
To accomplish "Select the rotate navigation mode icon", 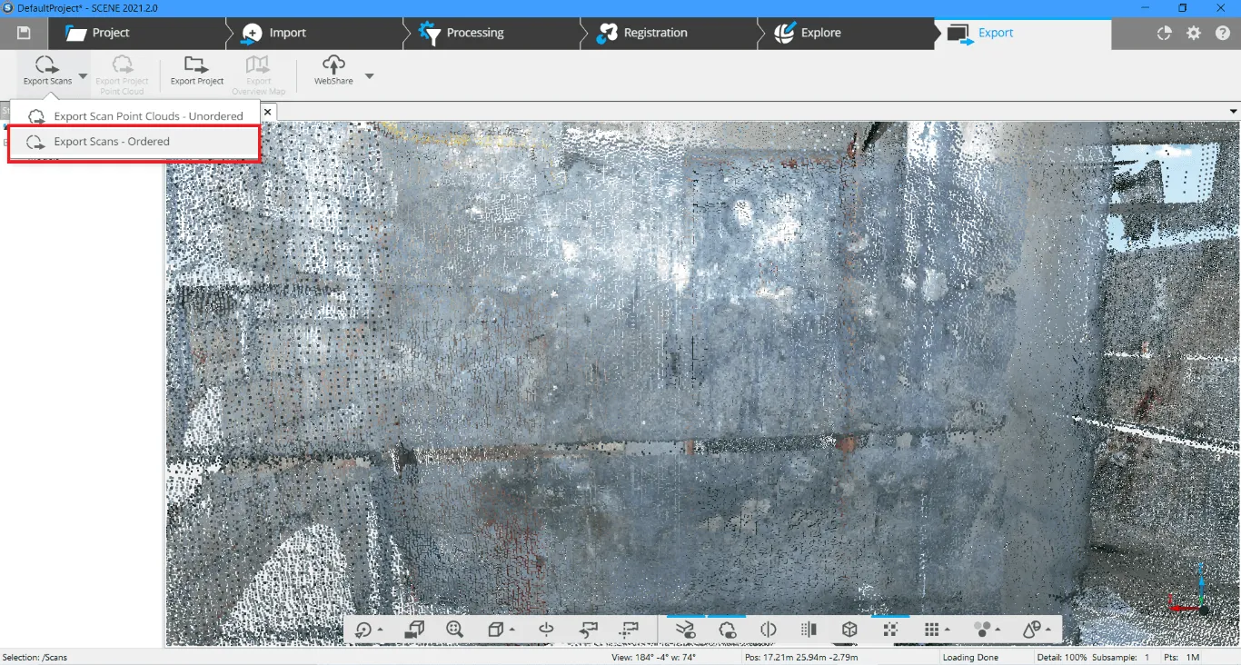I will point(363,630).
